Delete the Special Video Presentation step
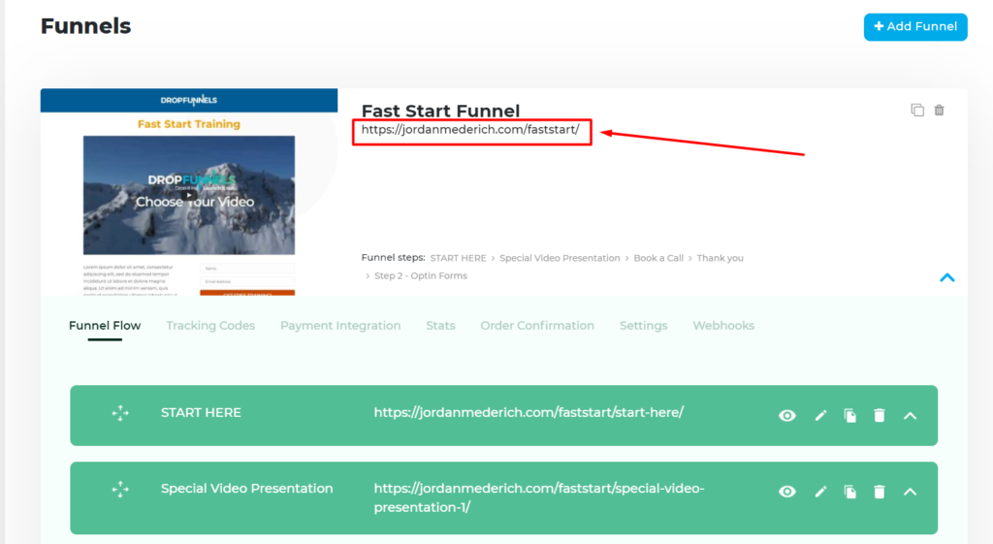Screen dimensions: 993x544 pos(879,492)
